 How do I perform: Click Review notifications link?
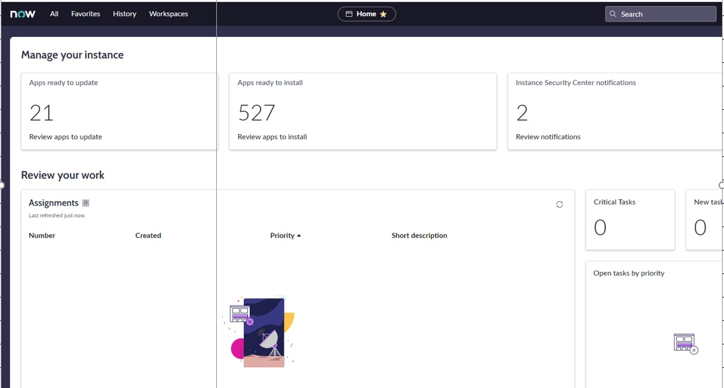(x=548, y=137)
